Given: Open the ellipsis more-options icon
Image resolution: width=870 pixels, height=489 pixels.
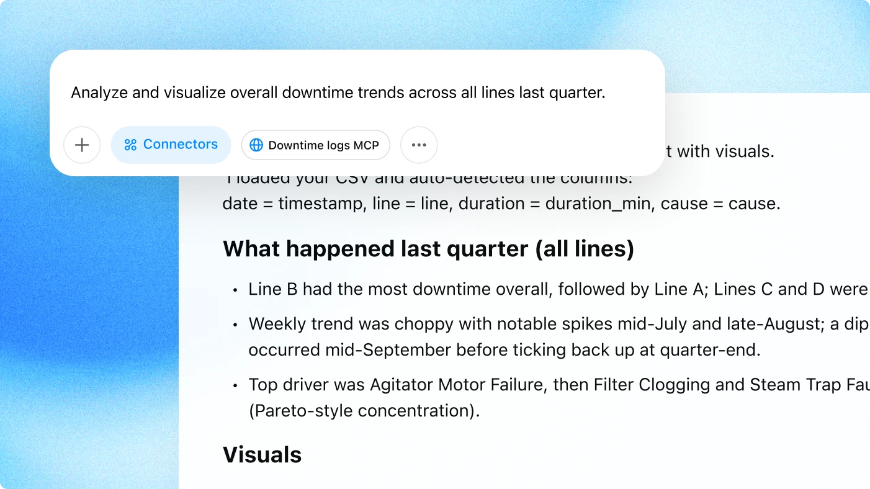Looking at the screenshot, I should pyautogui.click(x=418, y=145).
